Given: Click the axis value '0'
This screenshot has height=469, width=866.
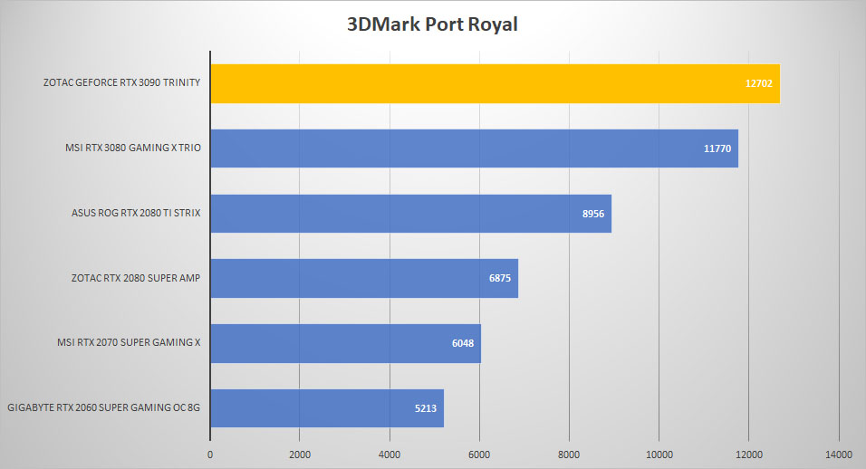Looking at the screenshot, I should (210, 455).
